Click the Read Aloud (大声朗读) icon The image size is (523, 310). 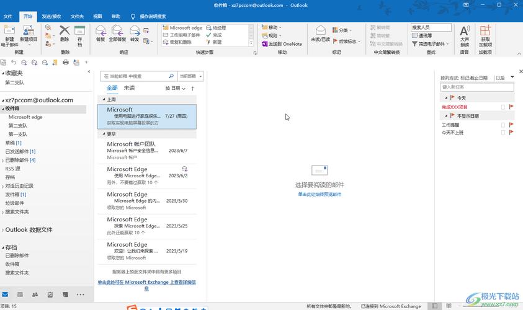click(465, 30)
